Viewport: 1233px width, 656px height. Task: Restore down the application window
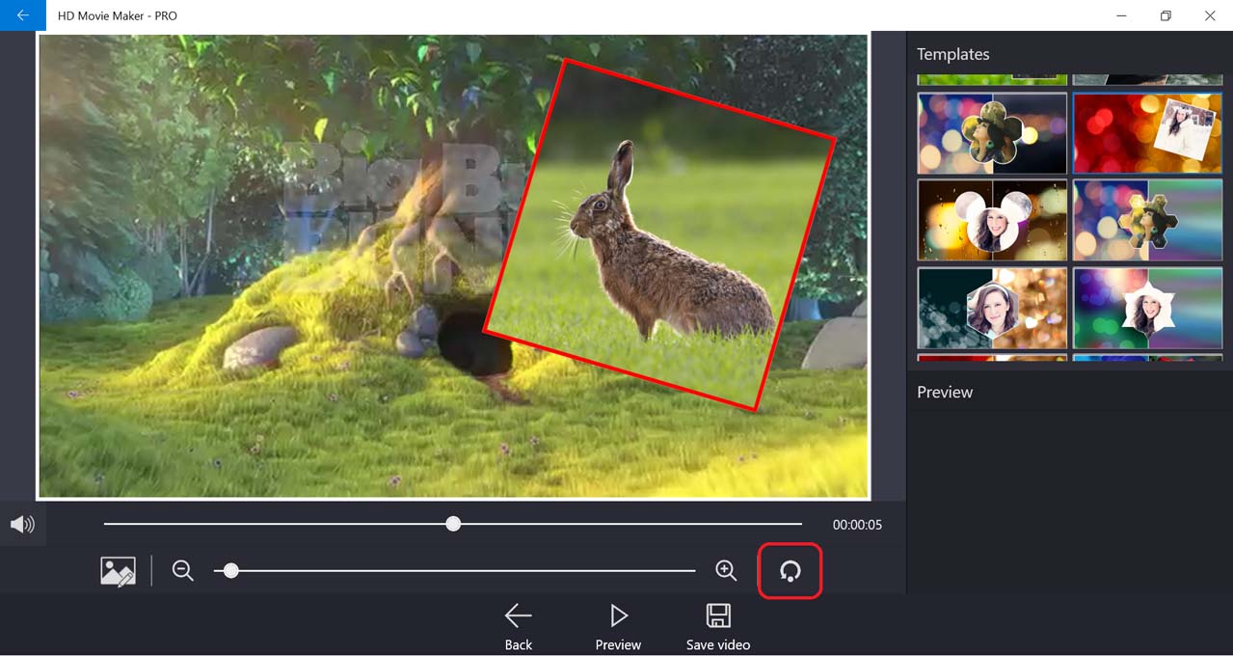[1166, 15]
